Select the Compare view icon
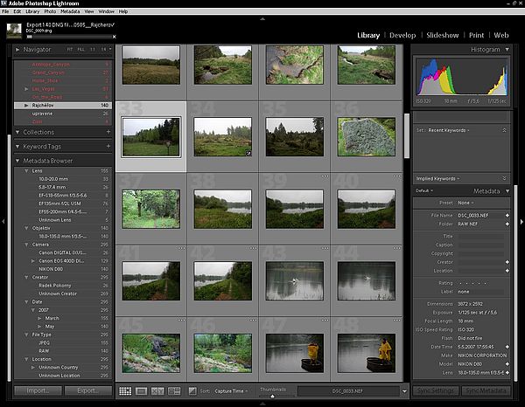The image size is (525, 407). pos(157,391)
